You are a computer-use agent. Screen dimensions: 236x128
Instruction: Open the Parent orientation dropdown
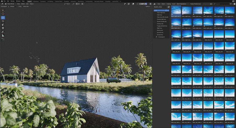click(x=68, y=4)
